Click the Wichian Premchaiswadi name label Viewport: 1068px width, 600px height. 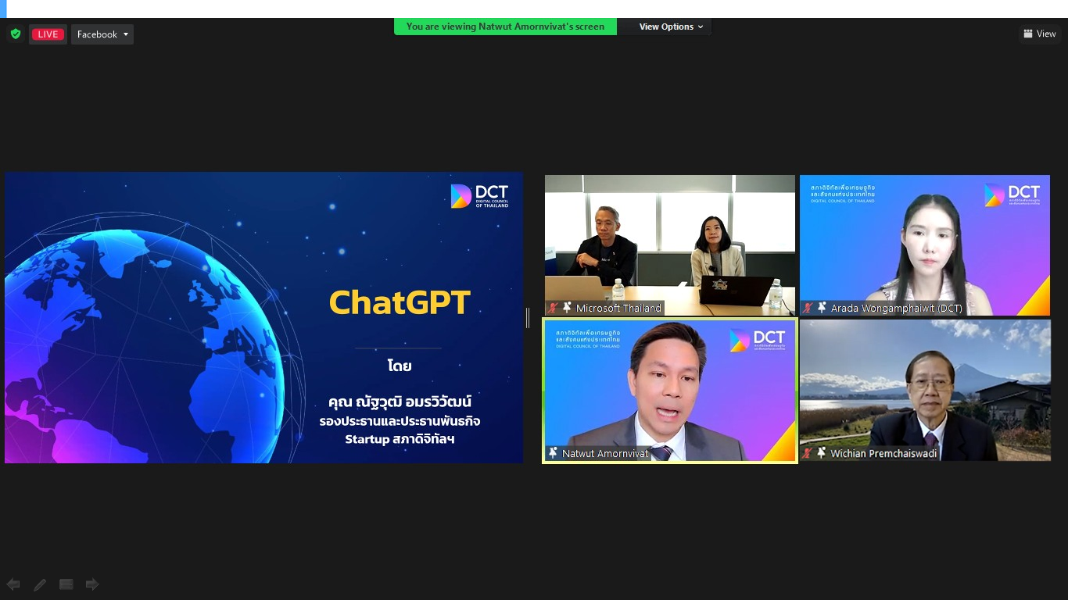[883, 453]
